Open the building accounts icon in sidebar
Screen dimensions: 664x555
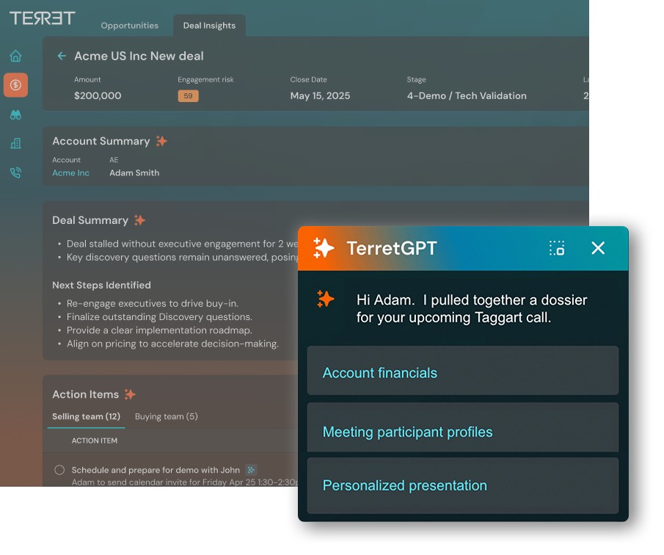click(15, 143)
